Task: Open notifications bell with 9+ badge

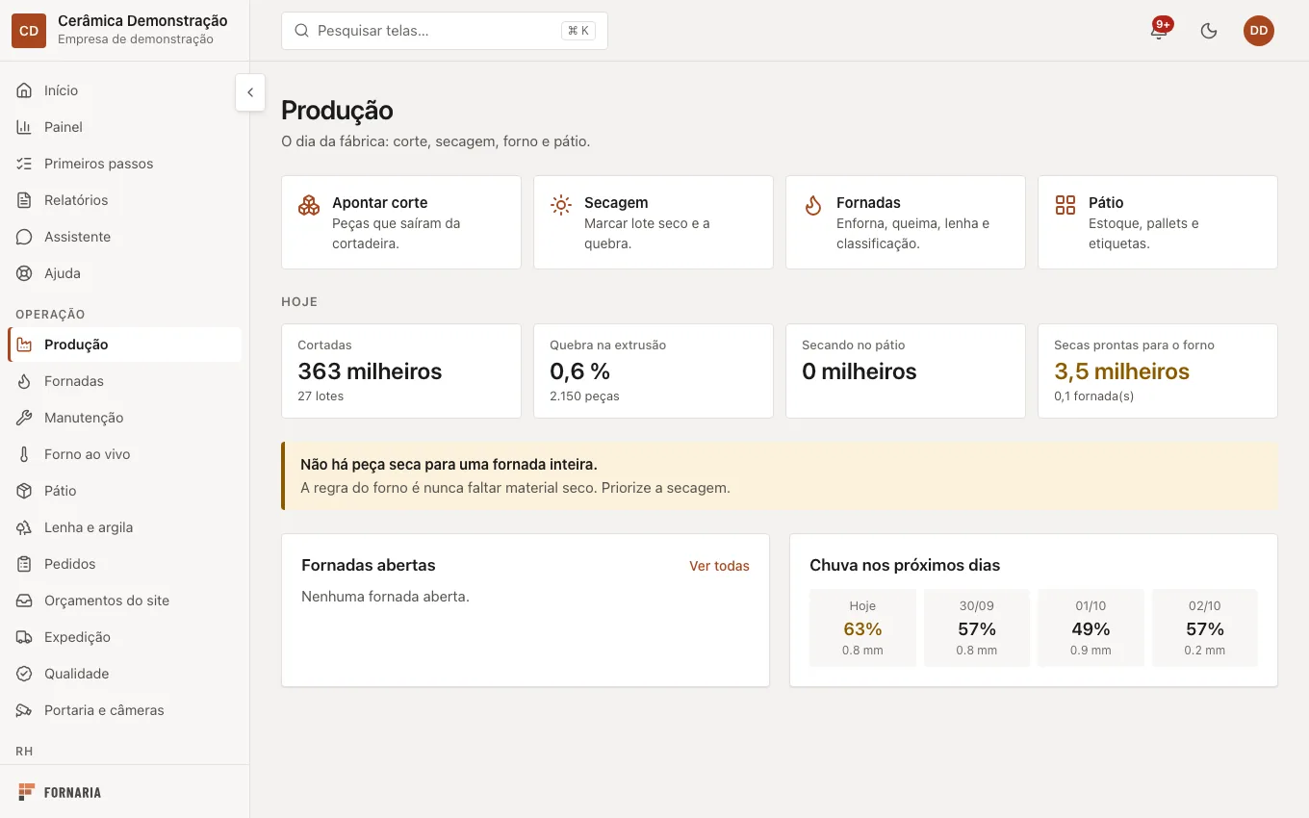Action: pos(1159,31)
